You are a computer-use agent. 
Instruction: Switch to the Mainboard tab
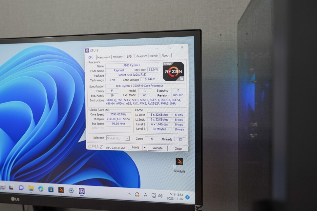103,57
